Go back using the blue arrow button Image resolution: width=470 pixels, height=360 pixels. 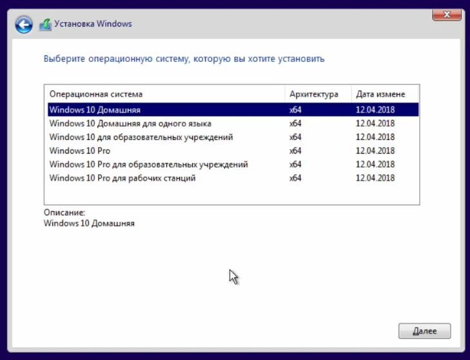pos(24,25)
